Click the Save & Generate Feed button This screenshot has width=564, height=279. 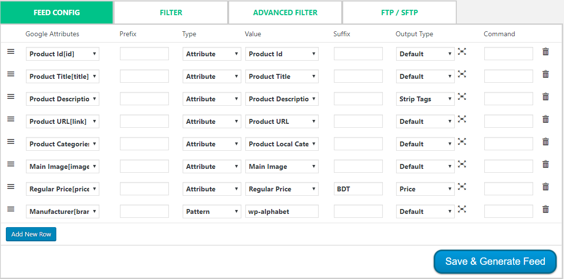point(495,261)
